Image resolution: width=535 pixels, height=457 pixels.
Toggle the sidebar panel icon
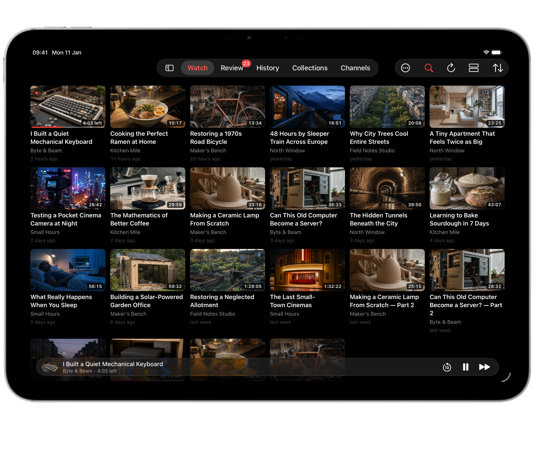tap(169, 68)
